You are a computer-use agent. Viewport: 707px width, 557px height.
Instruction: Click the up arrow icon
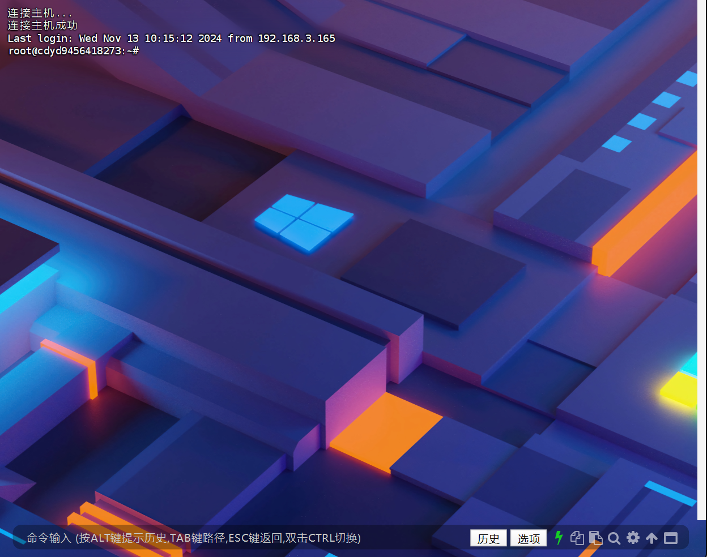(x=652, y=538)
